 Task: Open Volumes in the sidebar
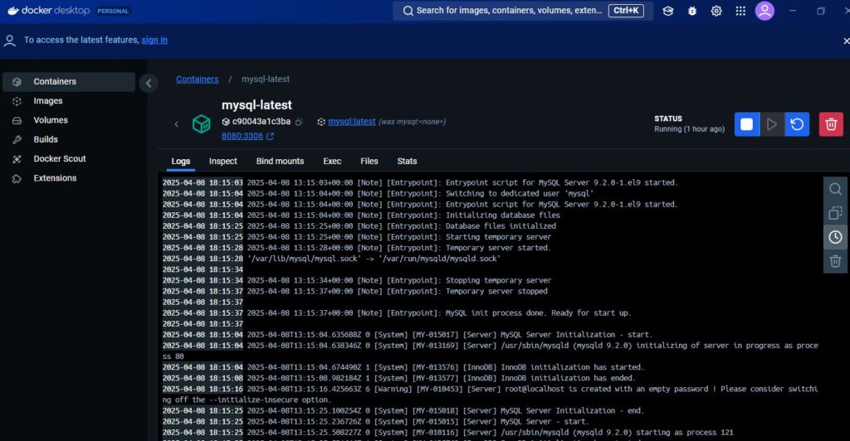click(x=69, y=120)
